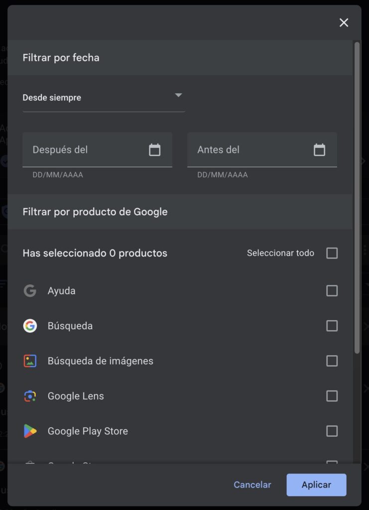Click the Búsqueda de imágenes icon

(30, 361)
